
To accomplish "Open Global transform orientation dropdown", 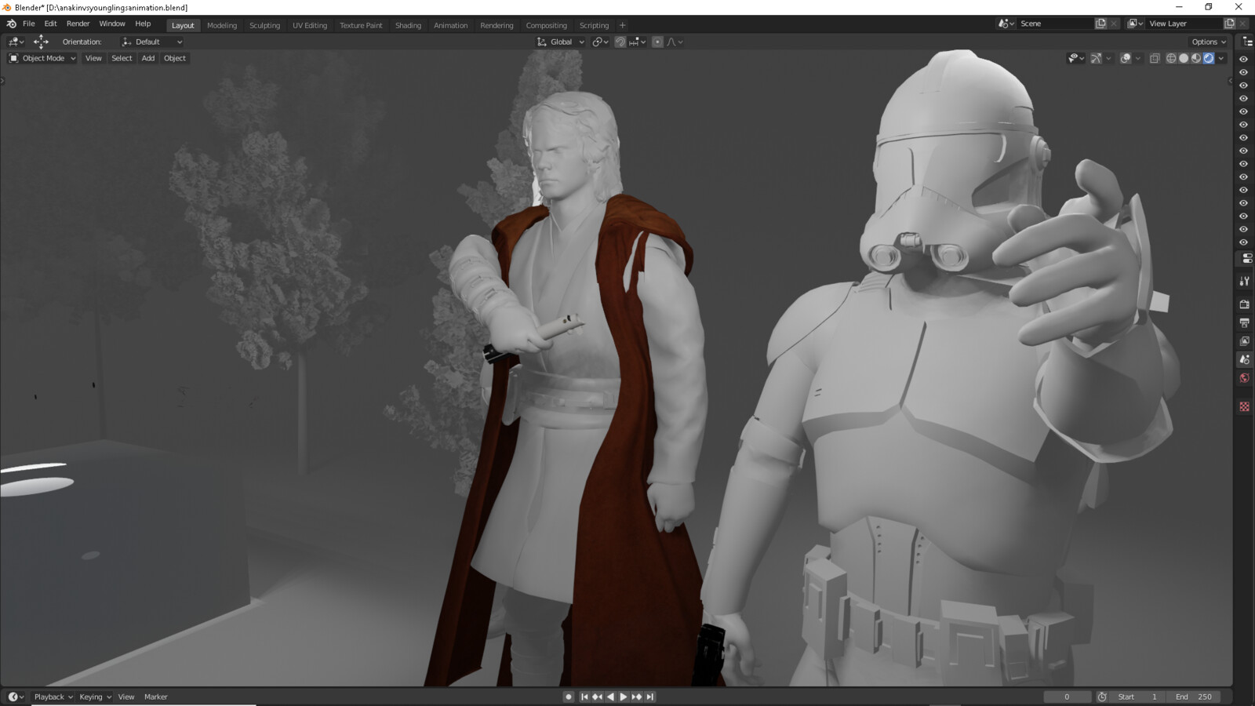I will pos(561,42).
